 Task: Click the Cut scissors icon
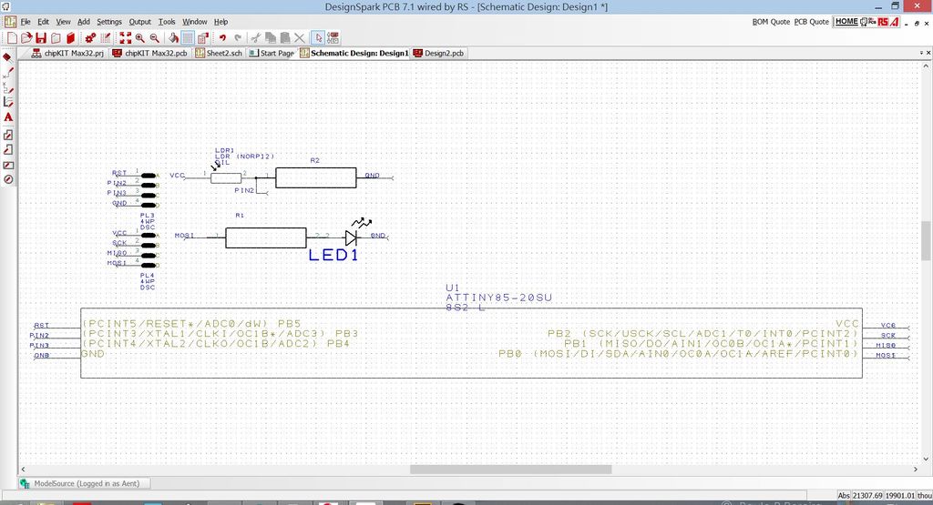click(x=256, y=38)
